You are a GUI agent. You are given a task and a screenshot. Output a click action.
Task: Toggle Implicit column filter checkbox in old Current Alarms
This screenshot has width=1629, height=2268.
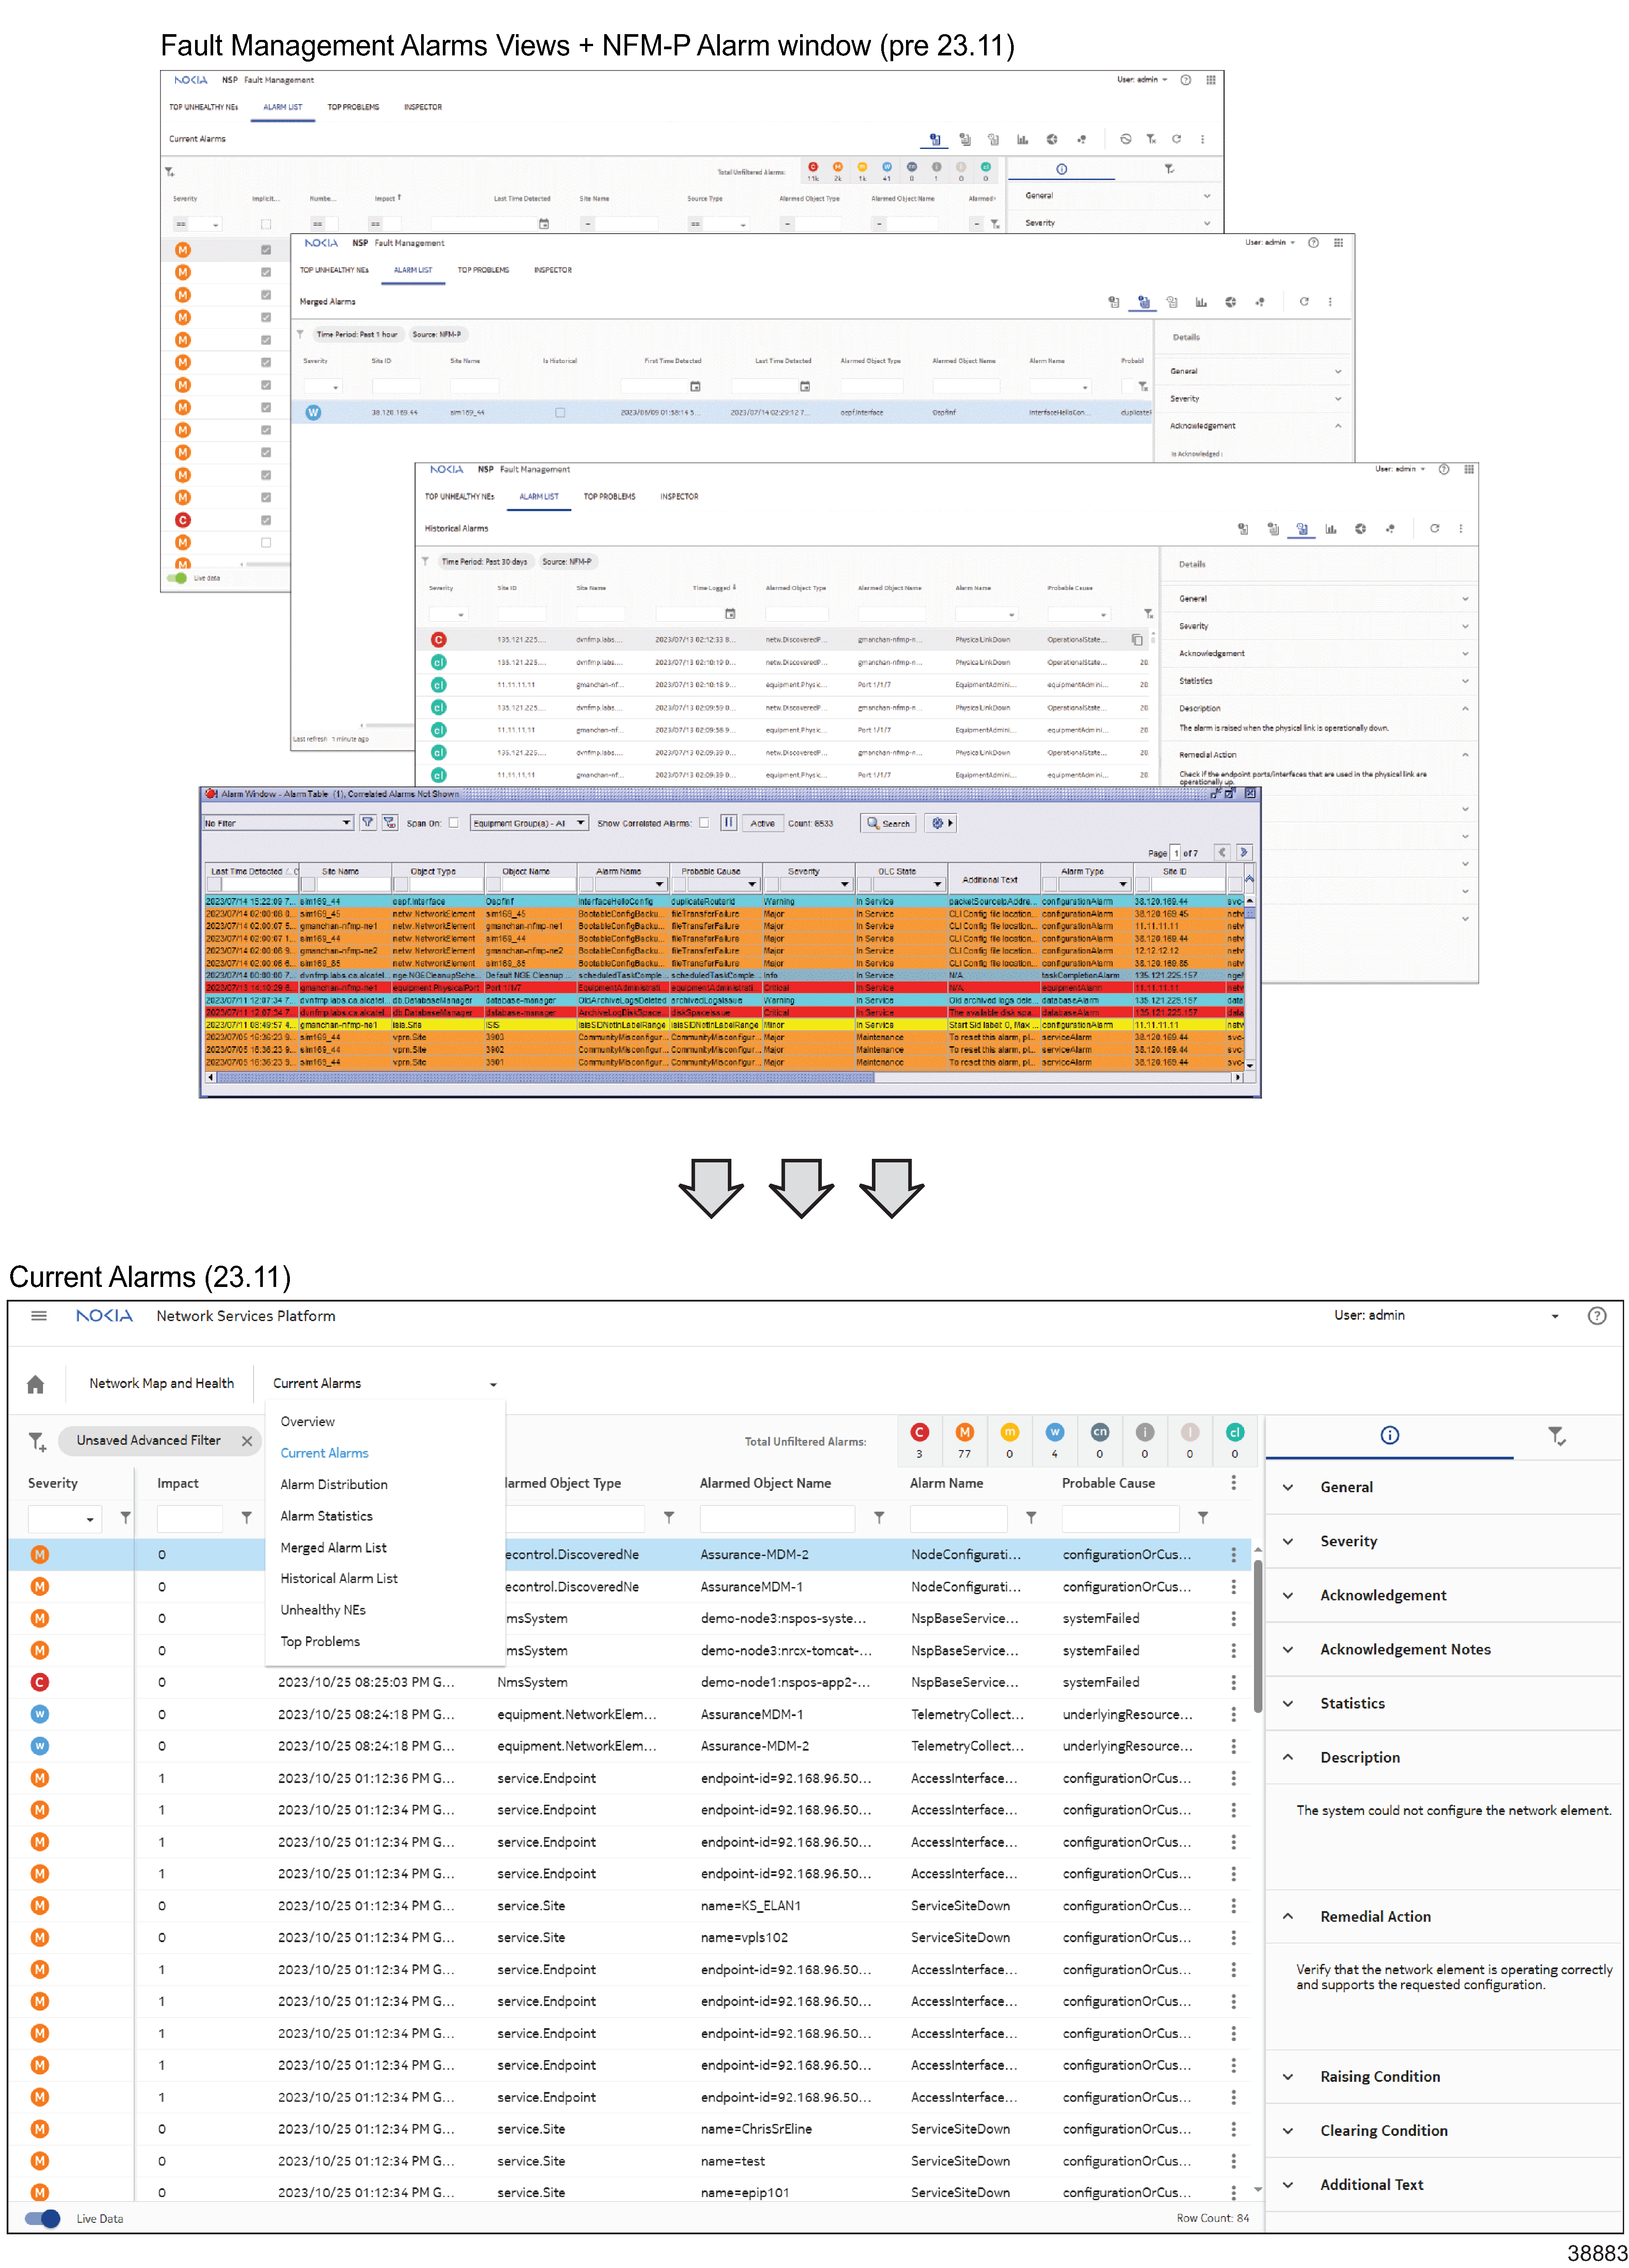click(266, 225)
